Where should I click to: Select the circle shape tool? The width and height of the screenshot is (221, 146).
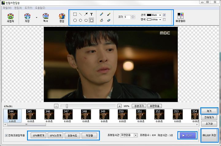tap(80, 20)
